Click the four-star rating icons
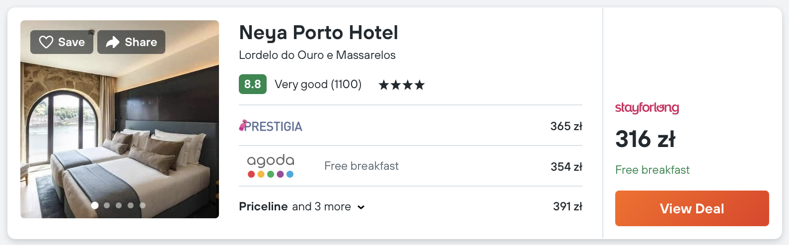 402,85
